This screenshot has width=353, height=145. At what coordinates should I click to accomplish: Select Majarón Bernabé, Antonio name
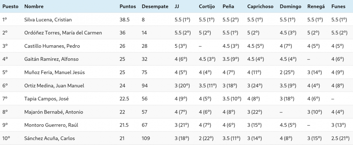(53, 112)
